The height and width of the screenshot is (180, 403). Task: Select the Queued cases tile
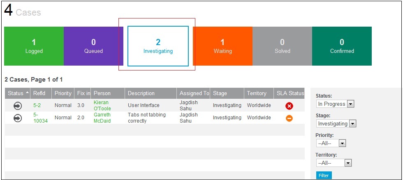tap(94, 46)
